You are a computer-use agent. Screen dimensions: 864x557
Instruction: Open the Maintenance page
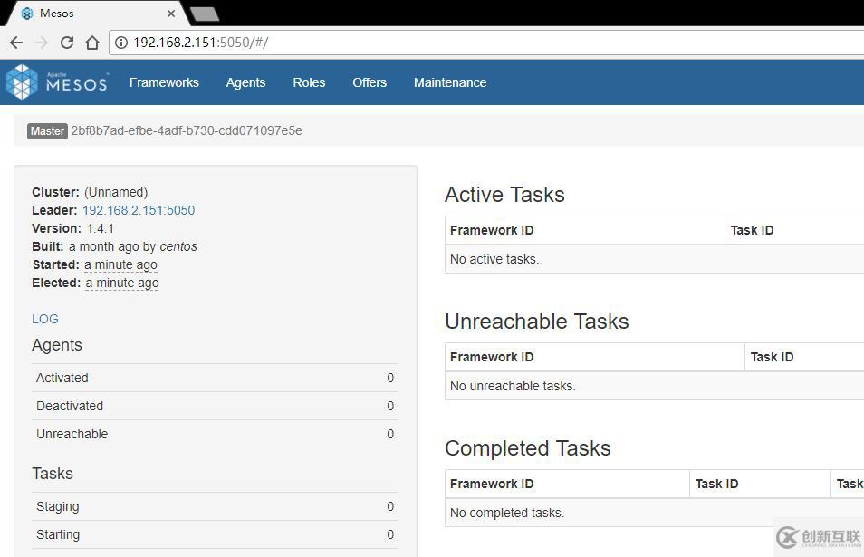pos(449,82)
